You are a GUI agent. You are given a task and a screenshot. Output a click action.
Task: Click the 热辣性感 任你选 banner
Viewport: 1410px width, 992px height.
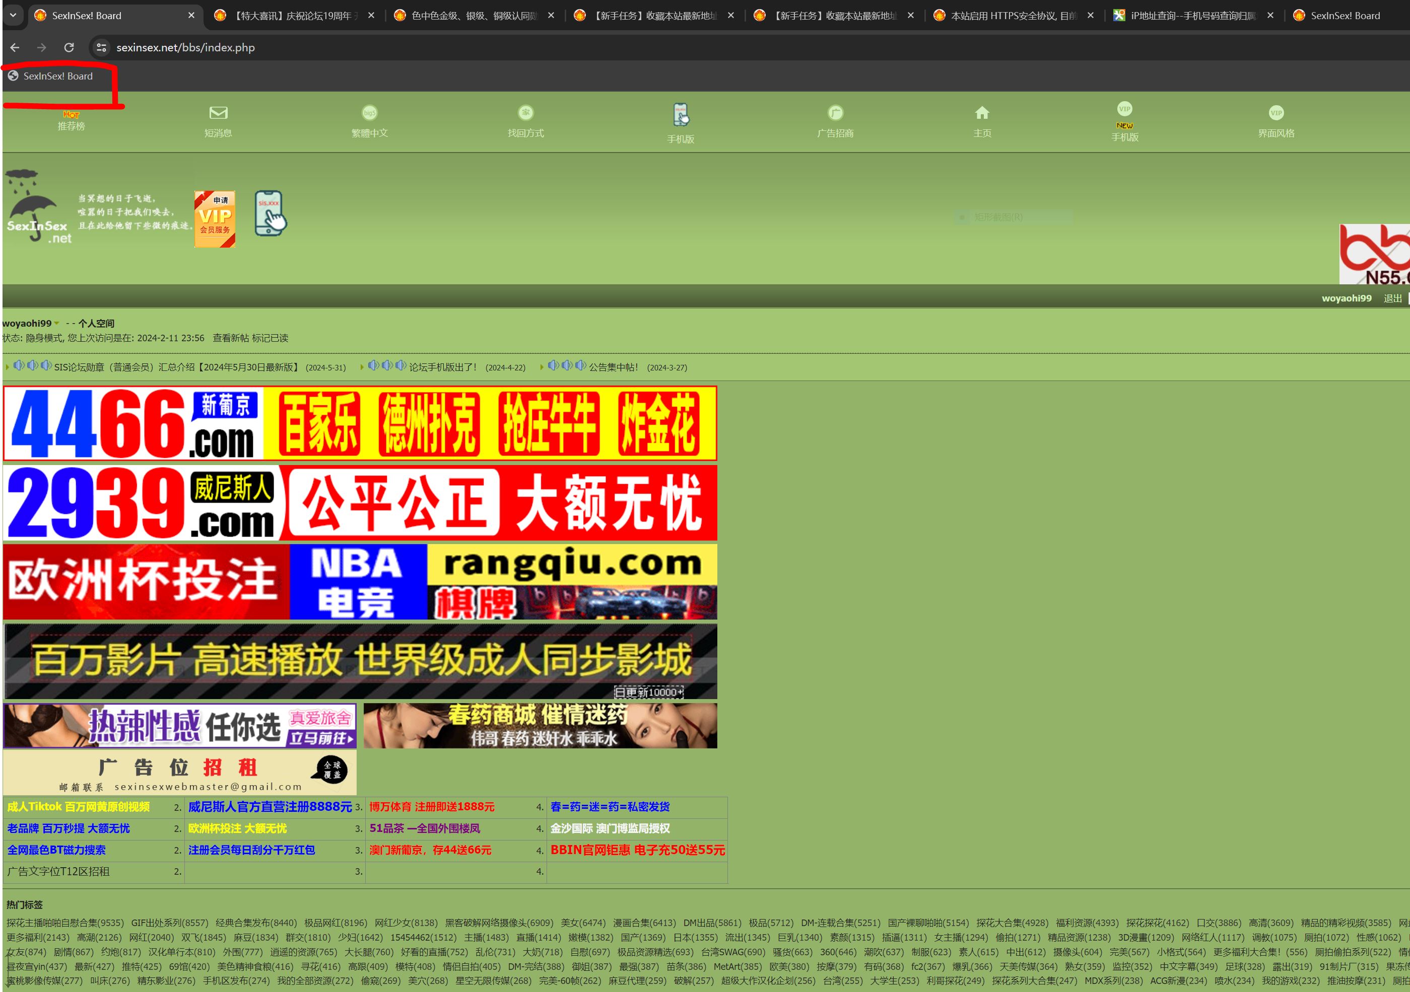(179, 726)
